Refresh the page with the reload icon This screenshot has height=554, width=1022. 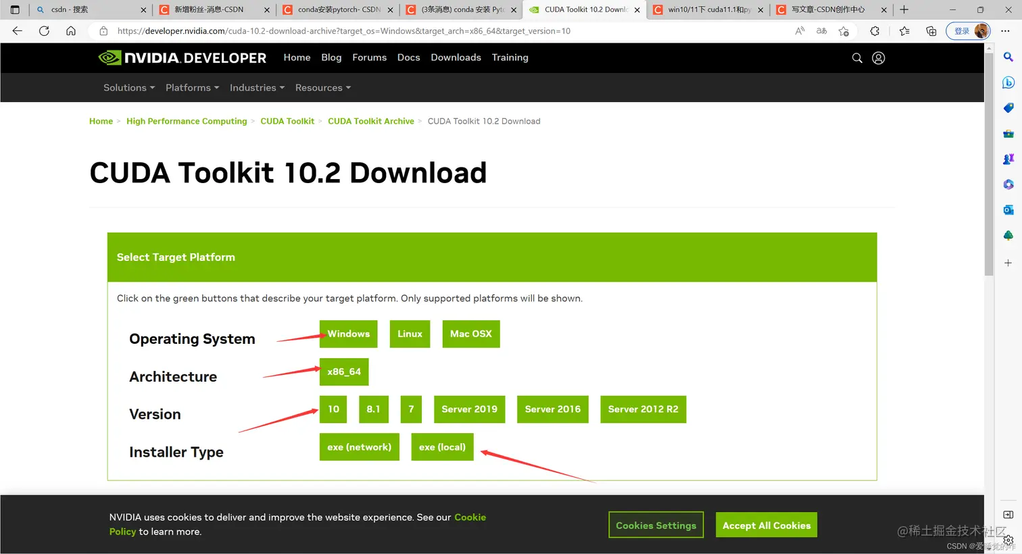coord(44,31)
